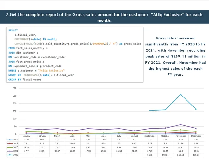Click the 2.29 cell for January 2018
The height and width of the screenshot is (161, 209).
click(26, 140)
